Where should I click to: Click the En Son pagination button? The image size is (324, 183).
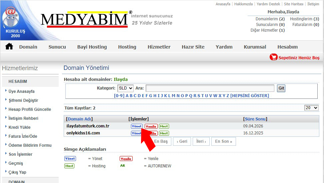tap(223, 141)
